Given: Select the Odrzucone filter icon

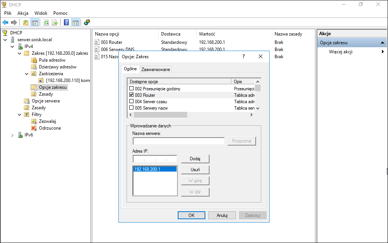Looking at the screenshot, I should click(x=34, y=128).
